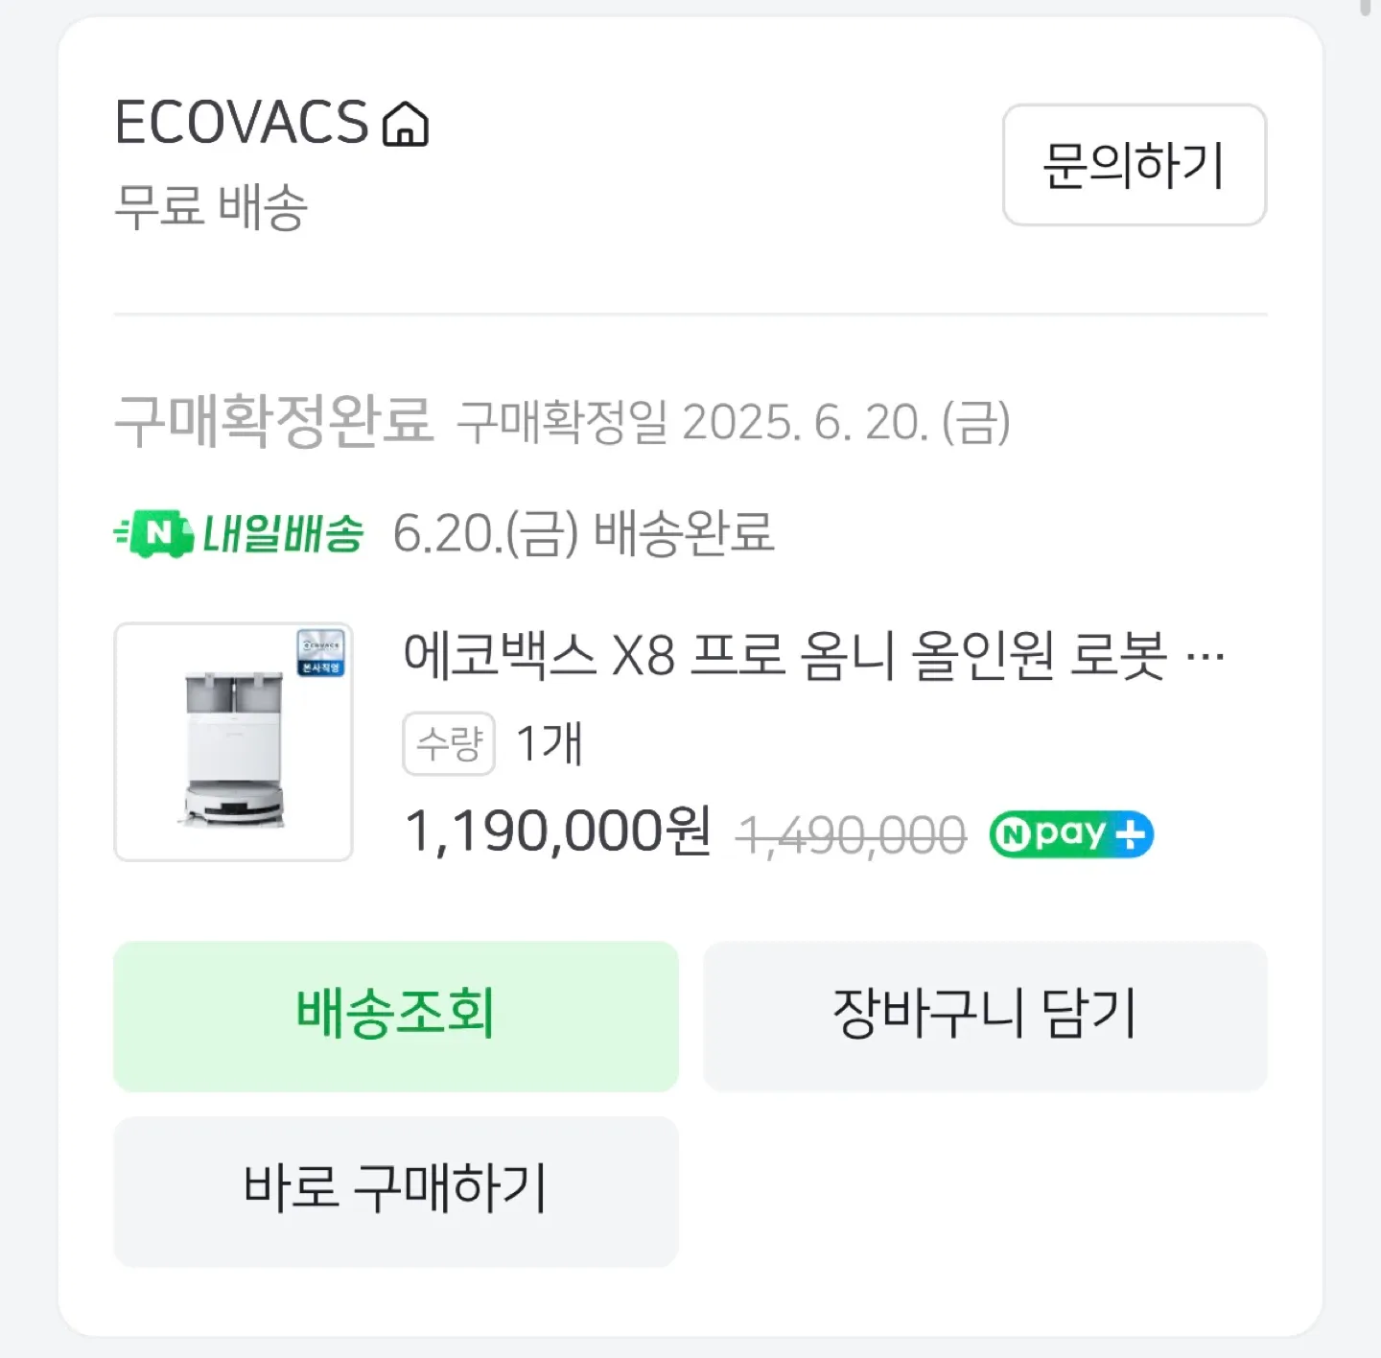This screenshot has width=1381, height=1358.
Task: Tap the Npay plus badge
Action: point(1071,834)
